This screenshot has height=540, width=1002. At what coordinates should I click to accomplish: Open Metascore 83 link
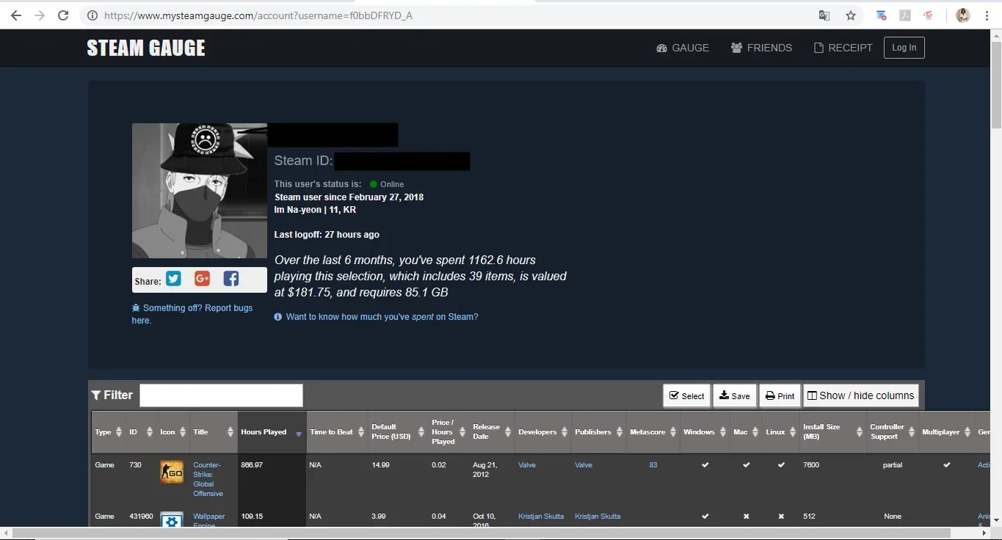point(653,465)
